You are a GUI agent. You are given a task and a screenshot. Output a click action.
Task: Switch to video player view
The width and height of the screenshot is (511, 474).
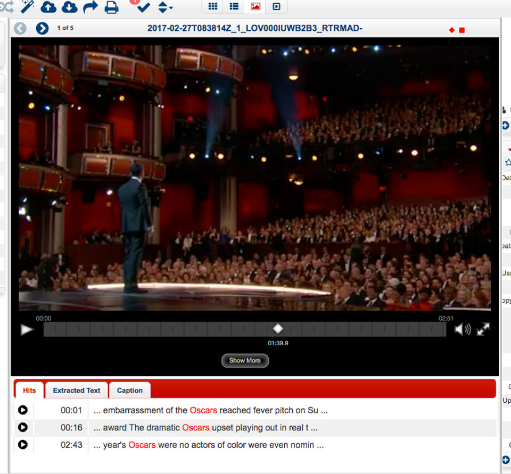point(276,6)
